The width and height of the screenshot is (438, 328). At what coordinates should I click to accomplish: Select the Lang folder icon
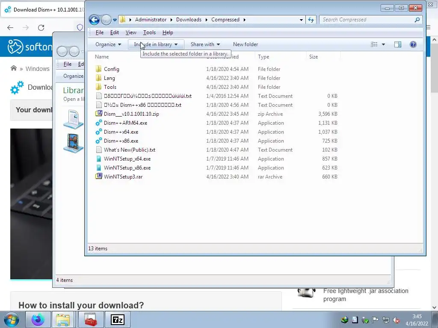[x=99, y=78]
